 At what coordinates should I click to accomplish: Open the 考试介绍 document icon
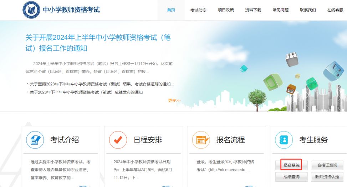[35, 140]
